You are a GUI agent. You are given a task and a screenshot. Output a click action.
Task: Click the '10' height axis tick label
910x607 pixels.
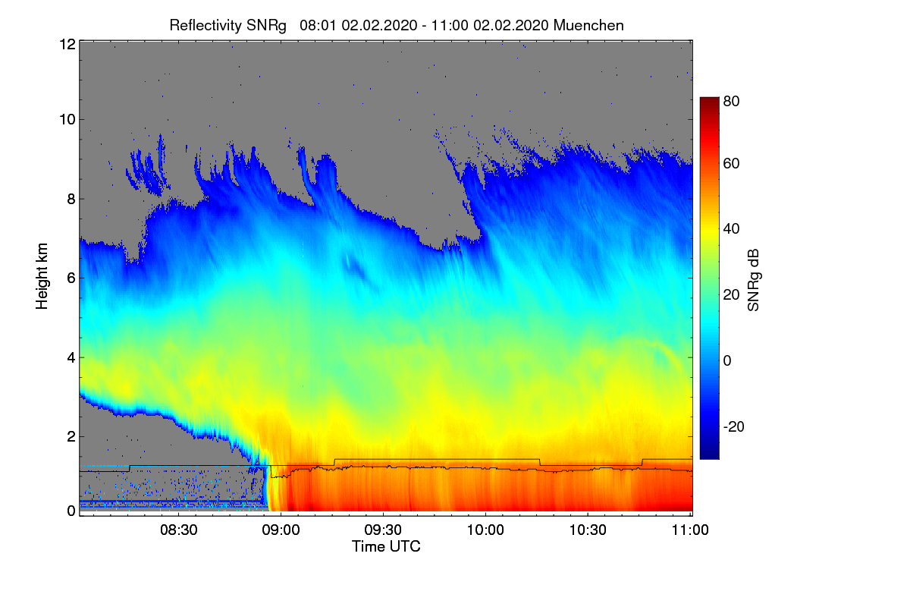66,119
